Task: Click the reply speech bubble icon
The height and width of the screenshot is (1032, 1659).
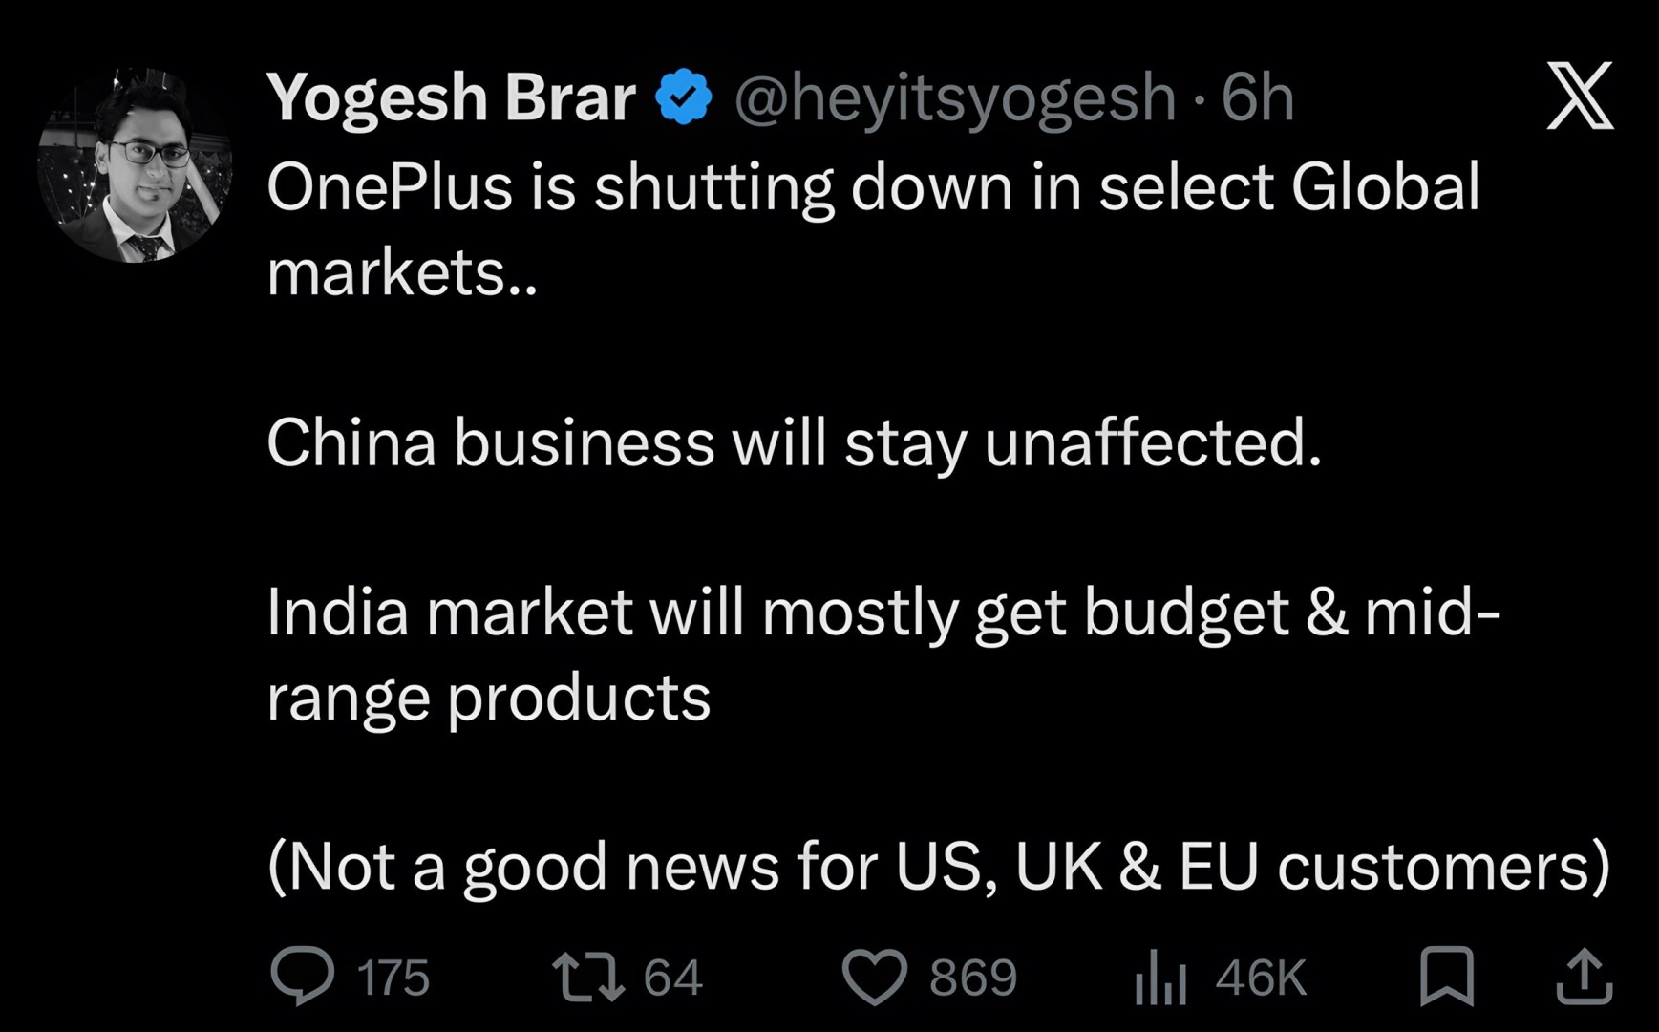Action: click(x=303, y=976)
